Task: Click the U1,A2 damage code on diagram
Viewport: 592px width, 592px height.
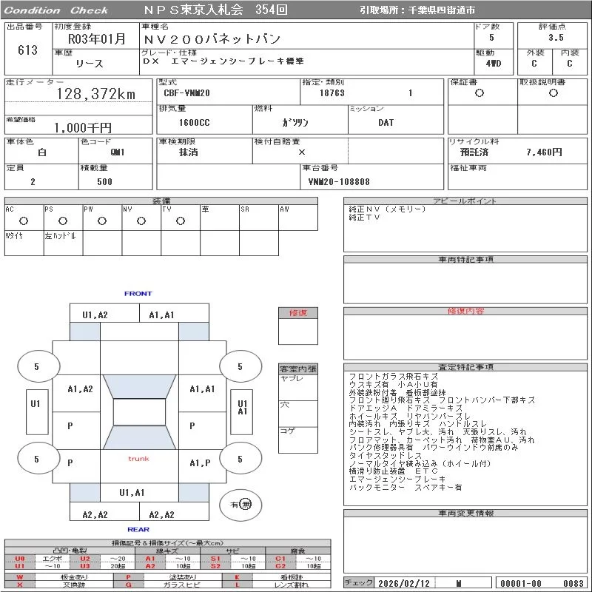Action: [95, 315]
